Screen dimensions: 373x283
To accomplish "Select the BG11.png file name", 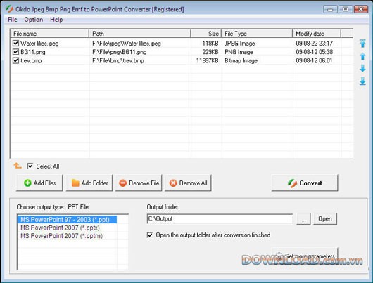I will [x=33, y=52].
